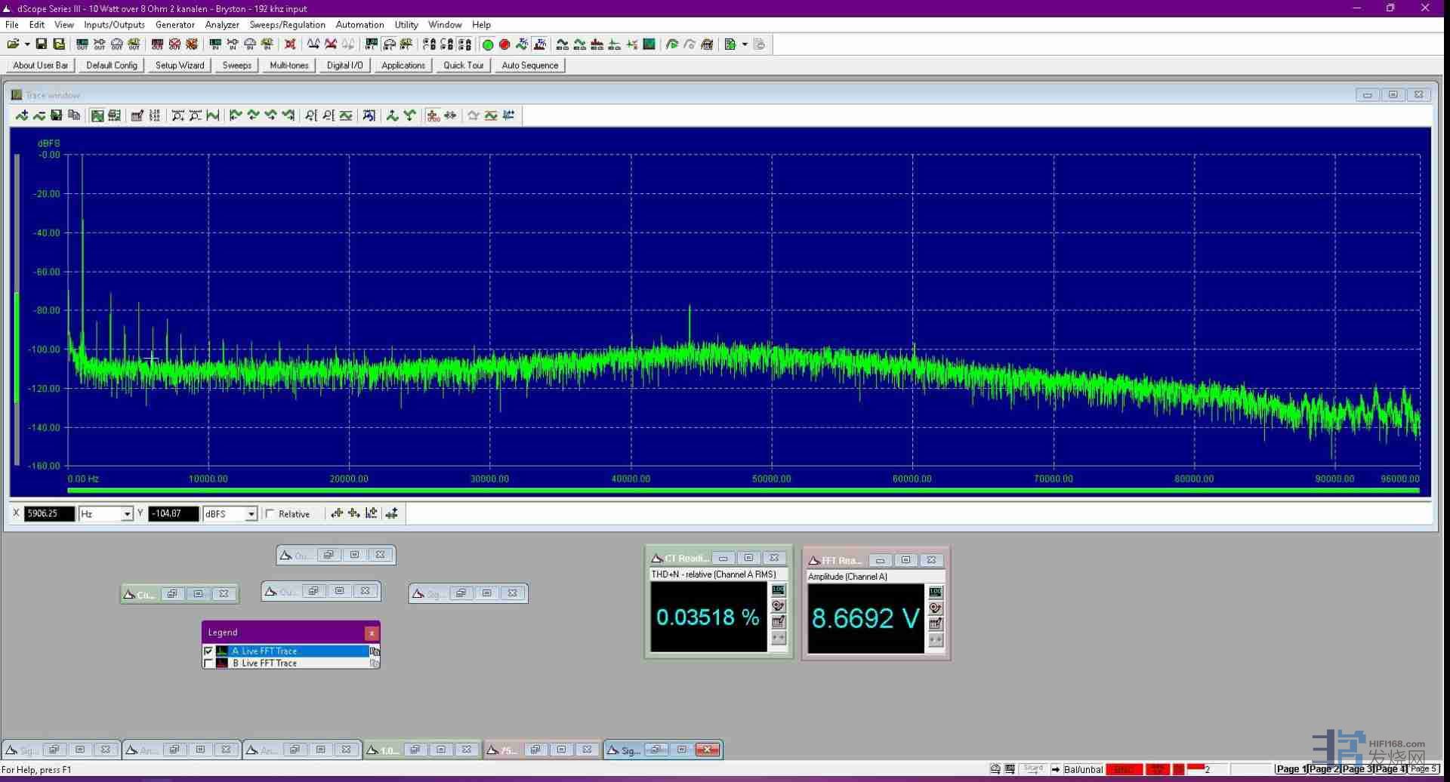Check the B Live FFT Trace checkbox

click(208, 663)
